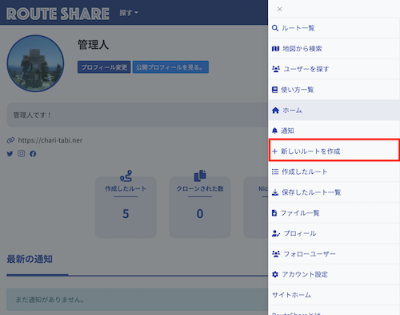
Task: Click 公開プロフィールを見る button
Action: tap(170, 67)
